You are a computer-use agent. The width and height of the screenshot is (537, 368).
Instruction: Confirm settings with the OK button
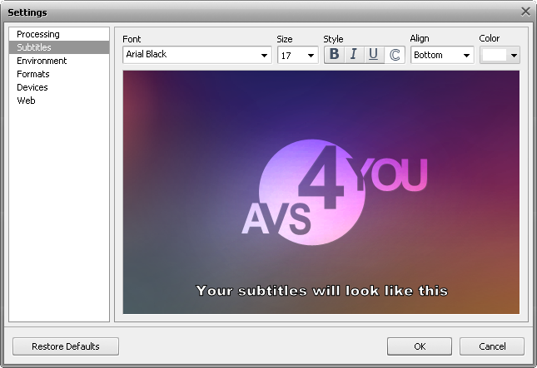click(x=420, y=346)
